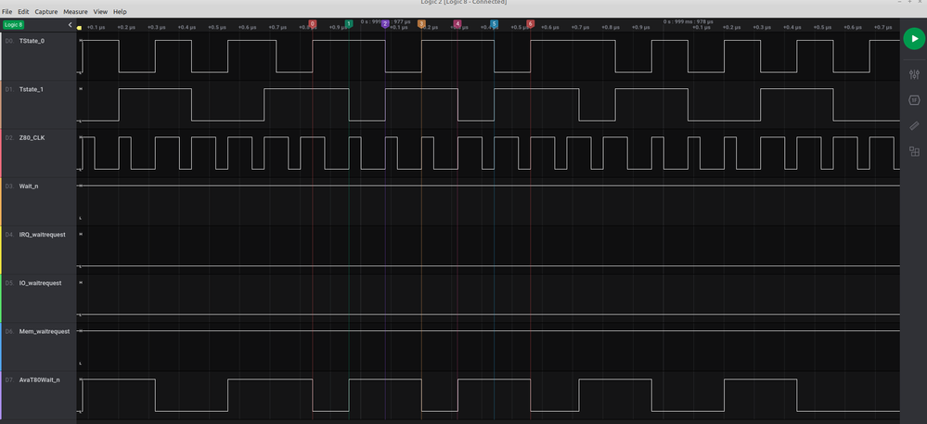Select the Tstate_1 channel label
The image size is (927, 424).
pyautogui.click(x=32, y=89)
